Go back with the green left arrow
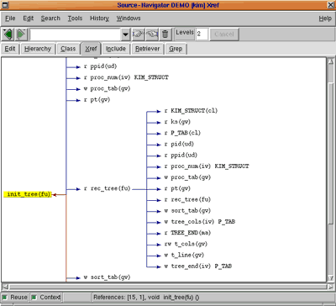Screen dimensions: 336x306 [x=8, y=34]
